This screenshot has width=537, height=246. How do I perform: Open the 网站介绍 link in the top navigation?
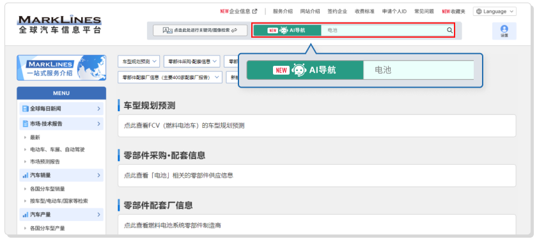click(x=310, y=12)
